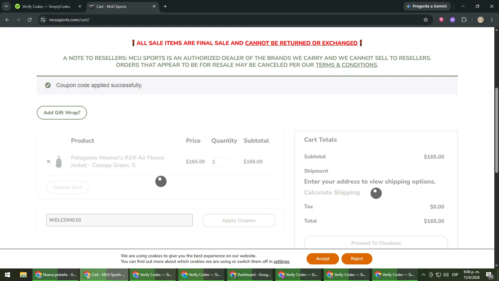Open the camera tray icon beside the chevron
The height and width of the screenshot is (281, 499).
[431, 275]
